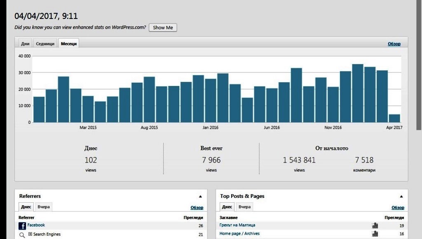Image resolution: width=422 pixels, height=239 pixels.
Task: Open Вчера tab in Referrers
Action: pyautogui.click(x=44, y=207)
